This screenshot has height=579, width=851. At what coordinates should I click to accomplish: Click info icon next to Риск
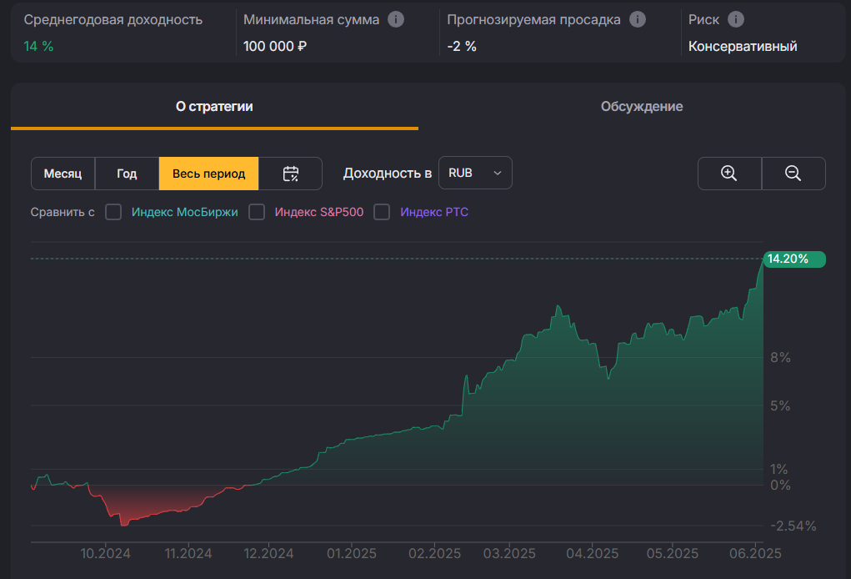pyautogui.click(x=736, y=19)
